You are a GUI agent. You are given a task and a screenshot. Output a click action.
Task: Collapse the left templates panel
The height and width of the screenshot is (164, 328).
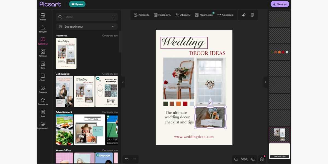click(123, 82)
